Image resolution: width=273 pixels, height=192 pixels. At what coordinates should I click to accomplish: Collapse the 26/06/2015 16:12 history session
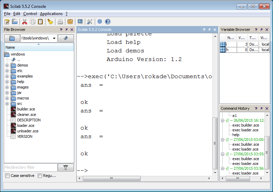pos(222,120)
